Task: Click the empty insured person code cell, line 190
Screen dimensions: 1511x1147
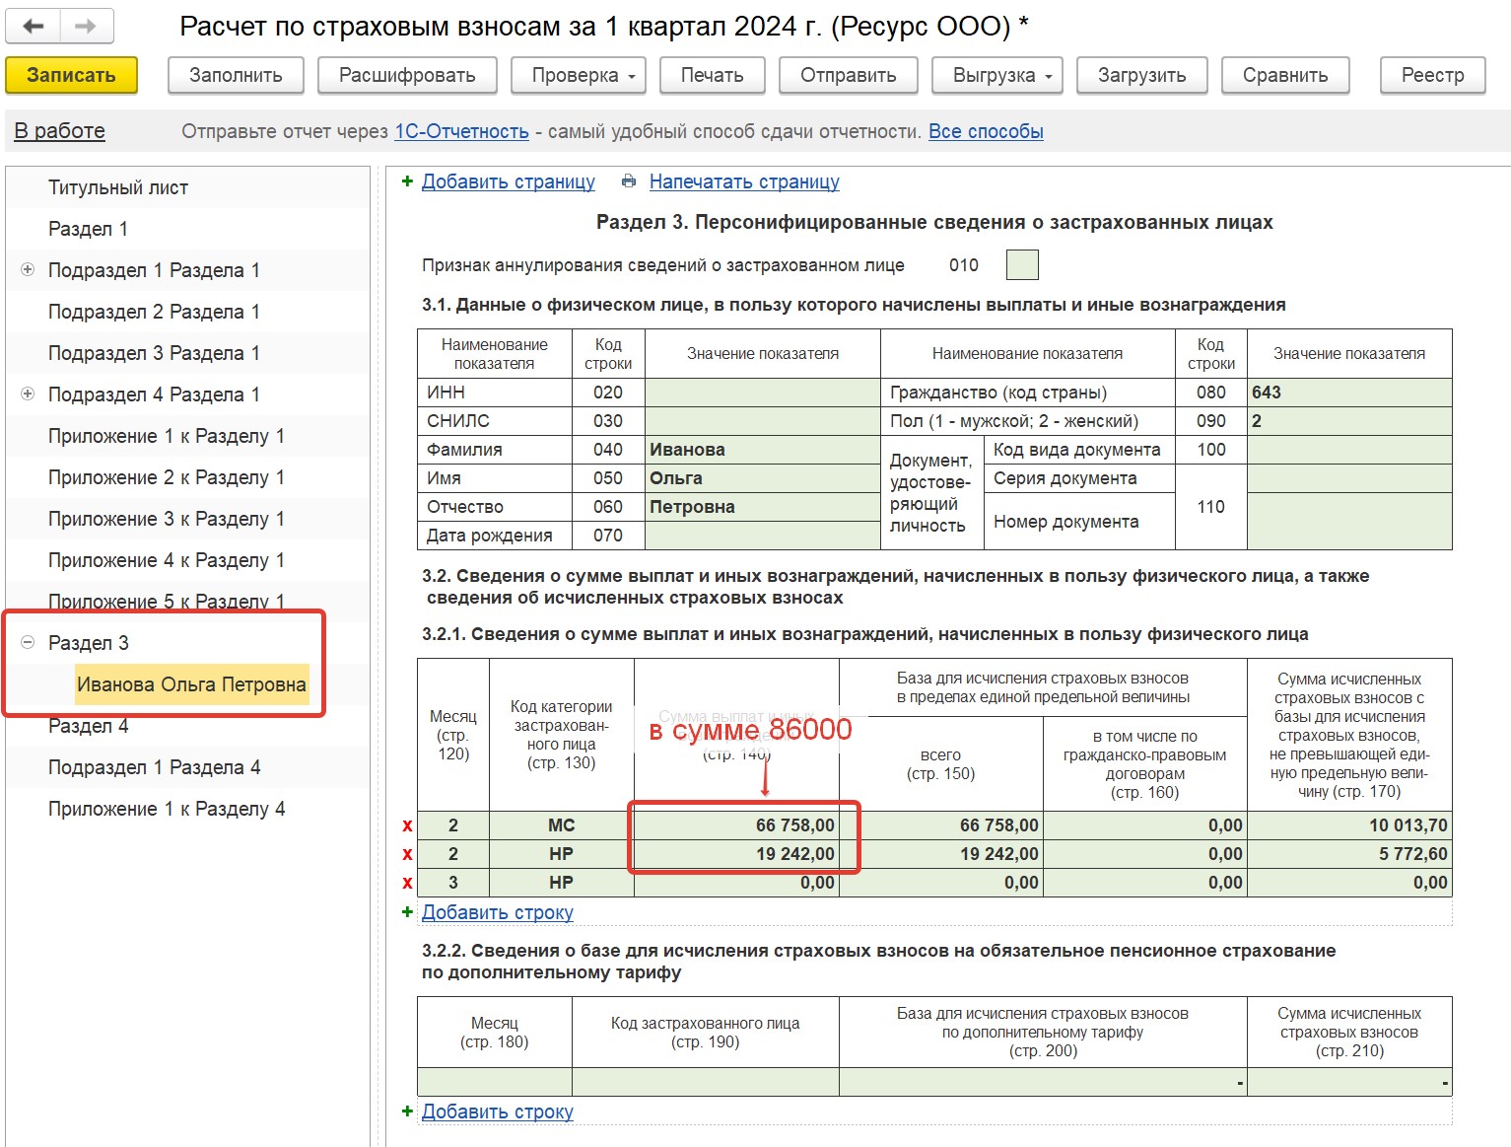Action: point(706,1082)
